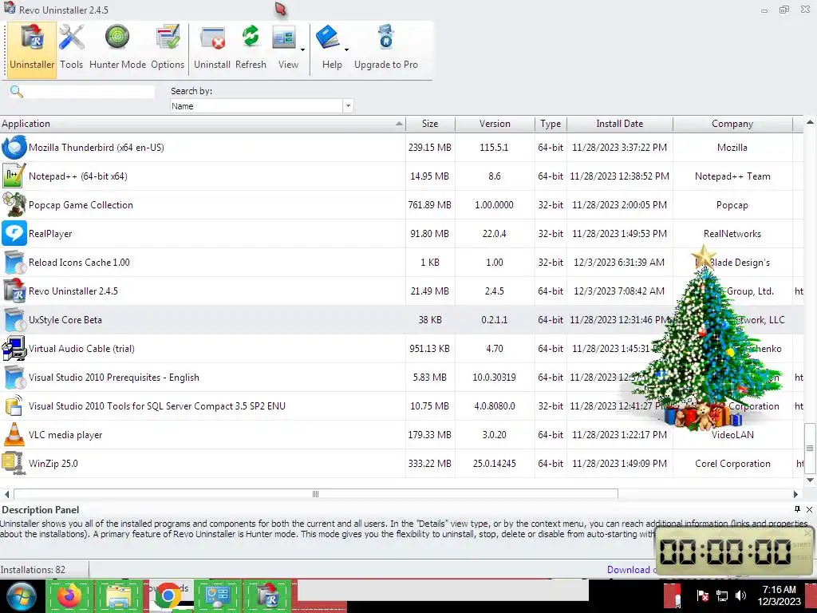Select Mozilla Thunderbird icon in list
The width and height of the screenshot is (817, 613).
pos(14,148)
